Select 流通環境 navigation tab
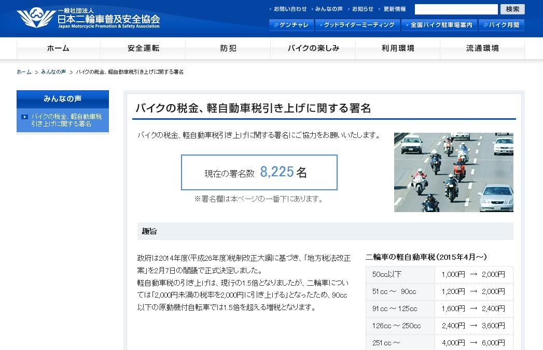The width and height of the screenshot is (543, 350). coord(482,48)
